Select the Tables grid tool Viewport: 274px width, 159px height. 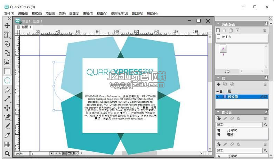(7, 144)
